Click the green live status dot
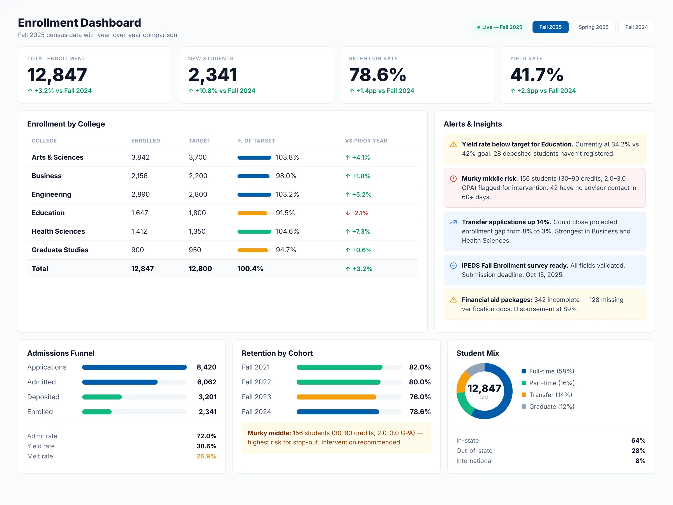This screenshot has width=673, height=505. [479, 27]
